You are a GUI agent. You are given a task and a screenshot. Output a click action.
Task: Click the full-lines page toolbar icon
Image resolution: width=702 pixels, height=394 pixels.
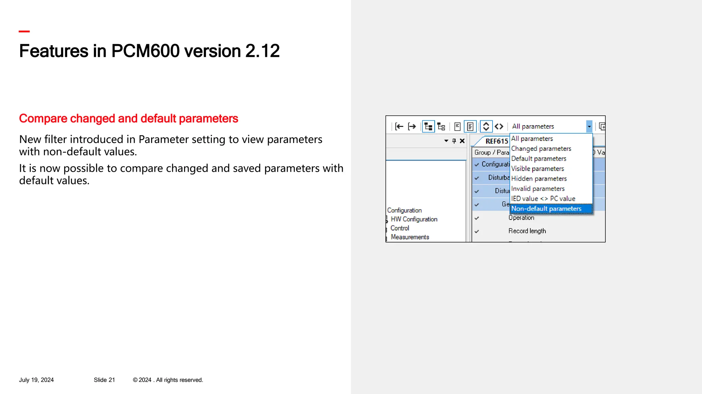470,127
